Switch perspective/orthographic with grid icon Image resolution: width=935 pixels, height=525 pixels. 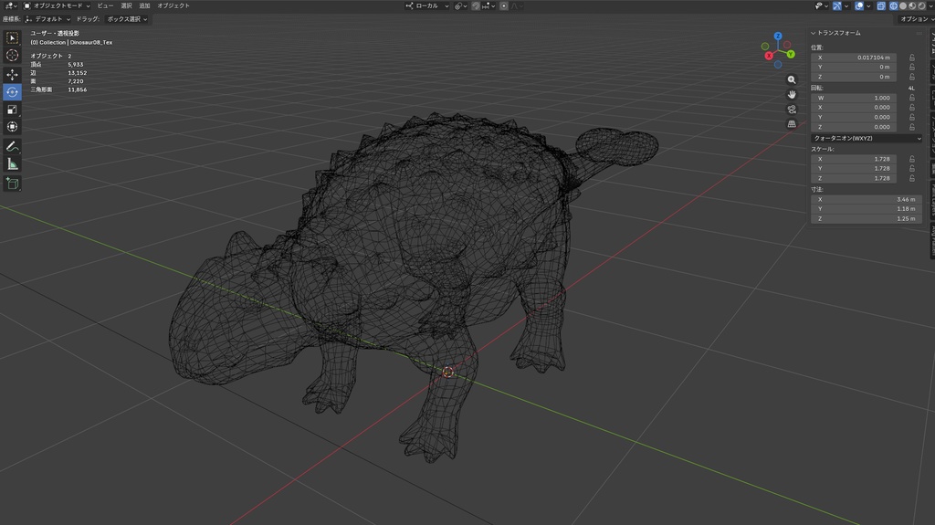792,123
